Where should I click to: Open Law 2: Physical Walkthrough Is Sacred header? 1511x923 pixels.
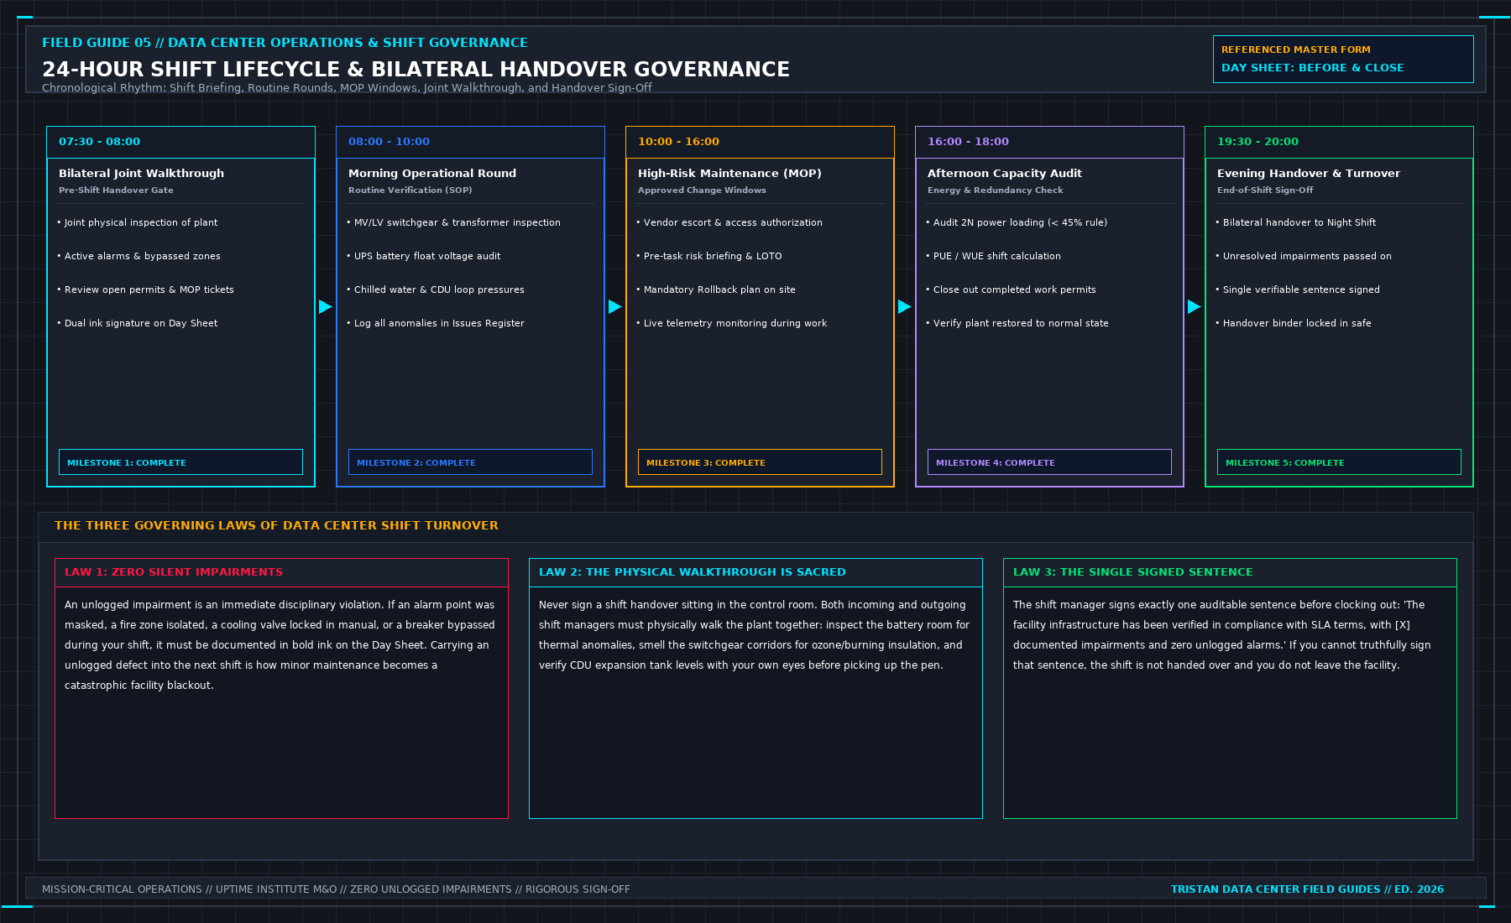755,572
